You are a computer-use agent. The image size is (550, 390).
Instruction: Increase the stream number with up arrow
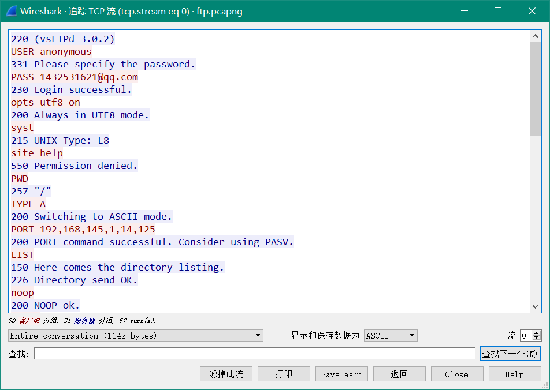coord(536,333)
